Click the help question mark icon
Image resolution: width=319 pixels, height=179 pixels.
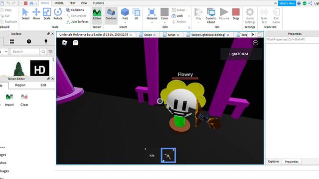pyautogui.click(x=299, y=3)
